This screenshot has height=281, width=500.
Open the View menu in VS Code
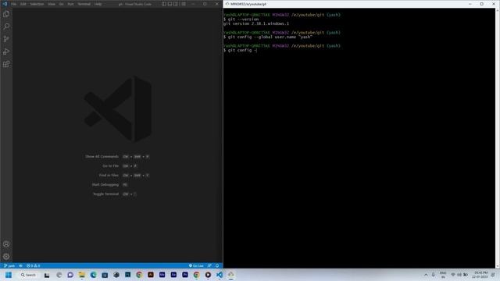pyautogui.click(x=52, y=4)
